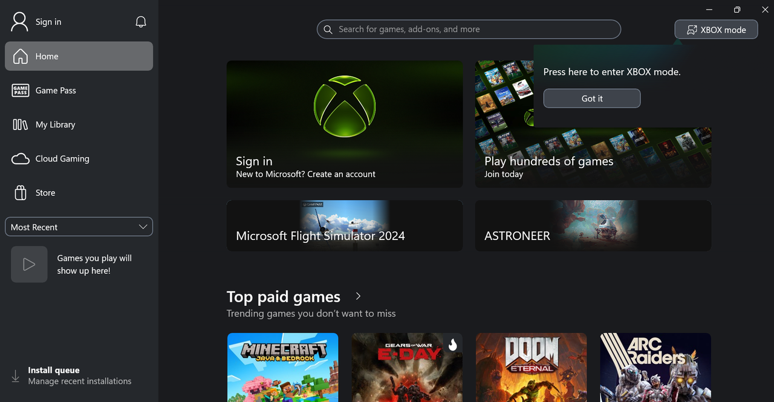Screen dimensions: 774x402
Task: Click 'Press here to enter XBOX mode.' text
Action: click(612, 72)
